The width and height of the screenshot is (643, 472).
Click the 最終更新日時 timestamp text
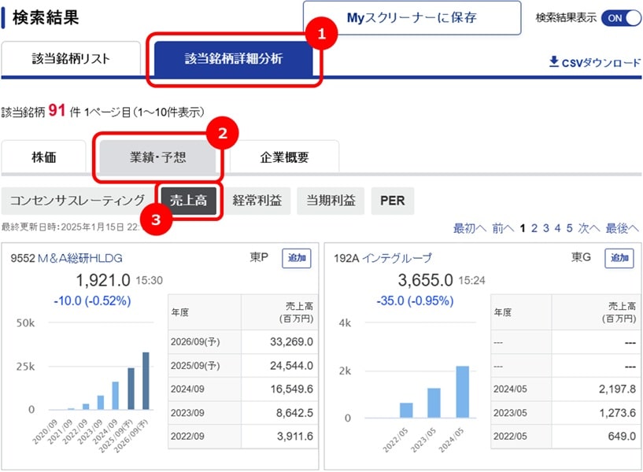[x=71, y=227]
